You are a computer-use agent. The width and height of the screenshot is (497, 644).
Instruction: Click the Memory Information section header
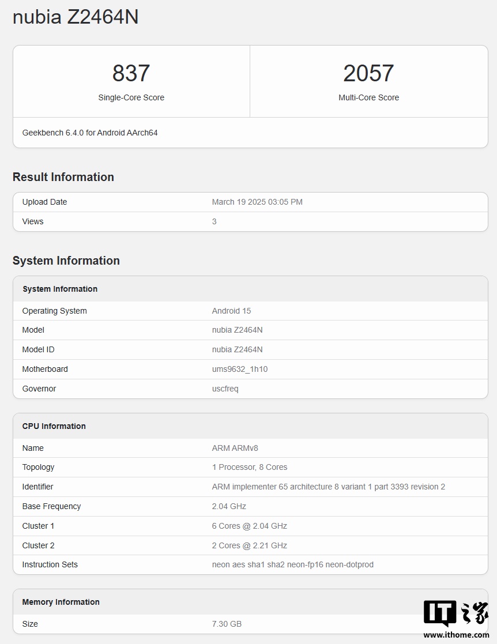point(61,602)
